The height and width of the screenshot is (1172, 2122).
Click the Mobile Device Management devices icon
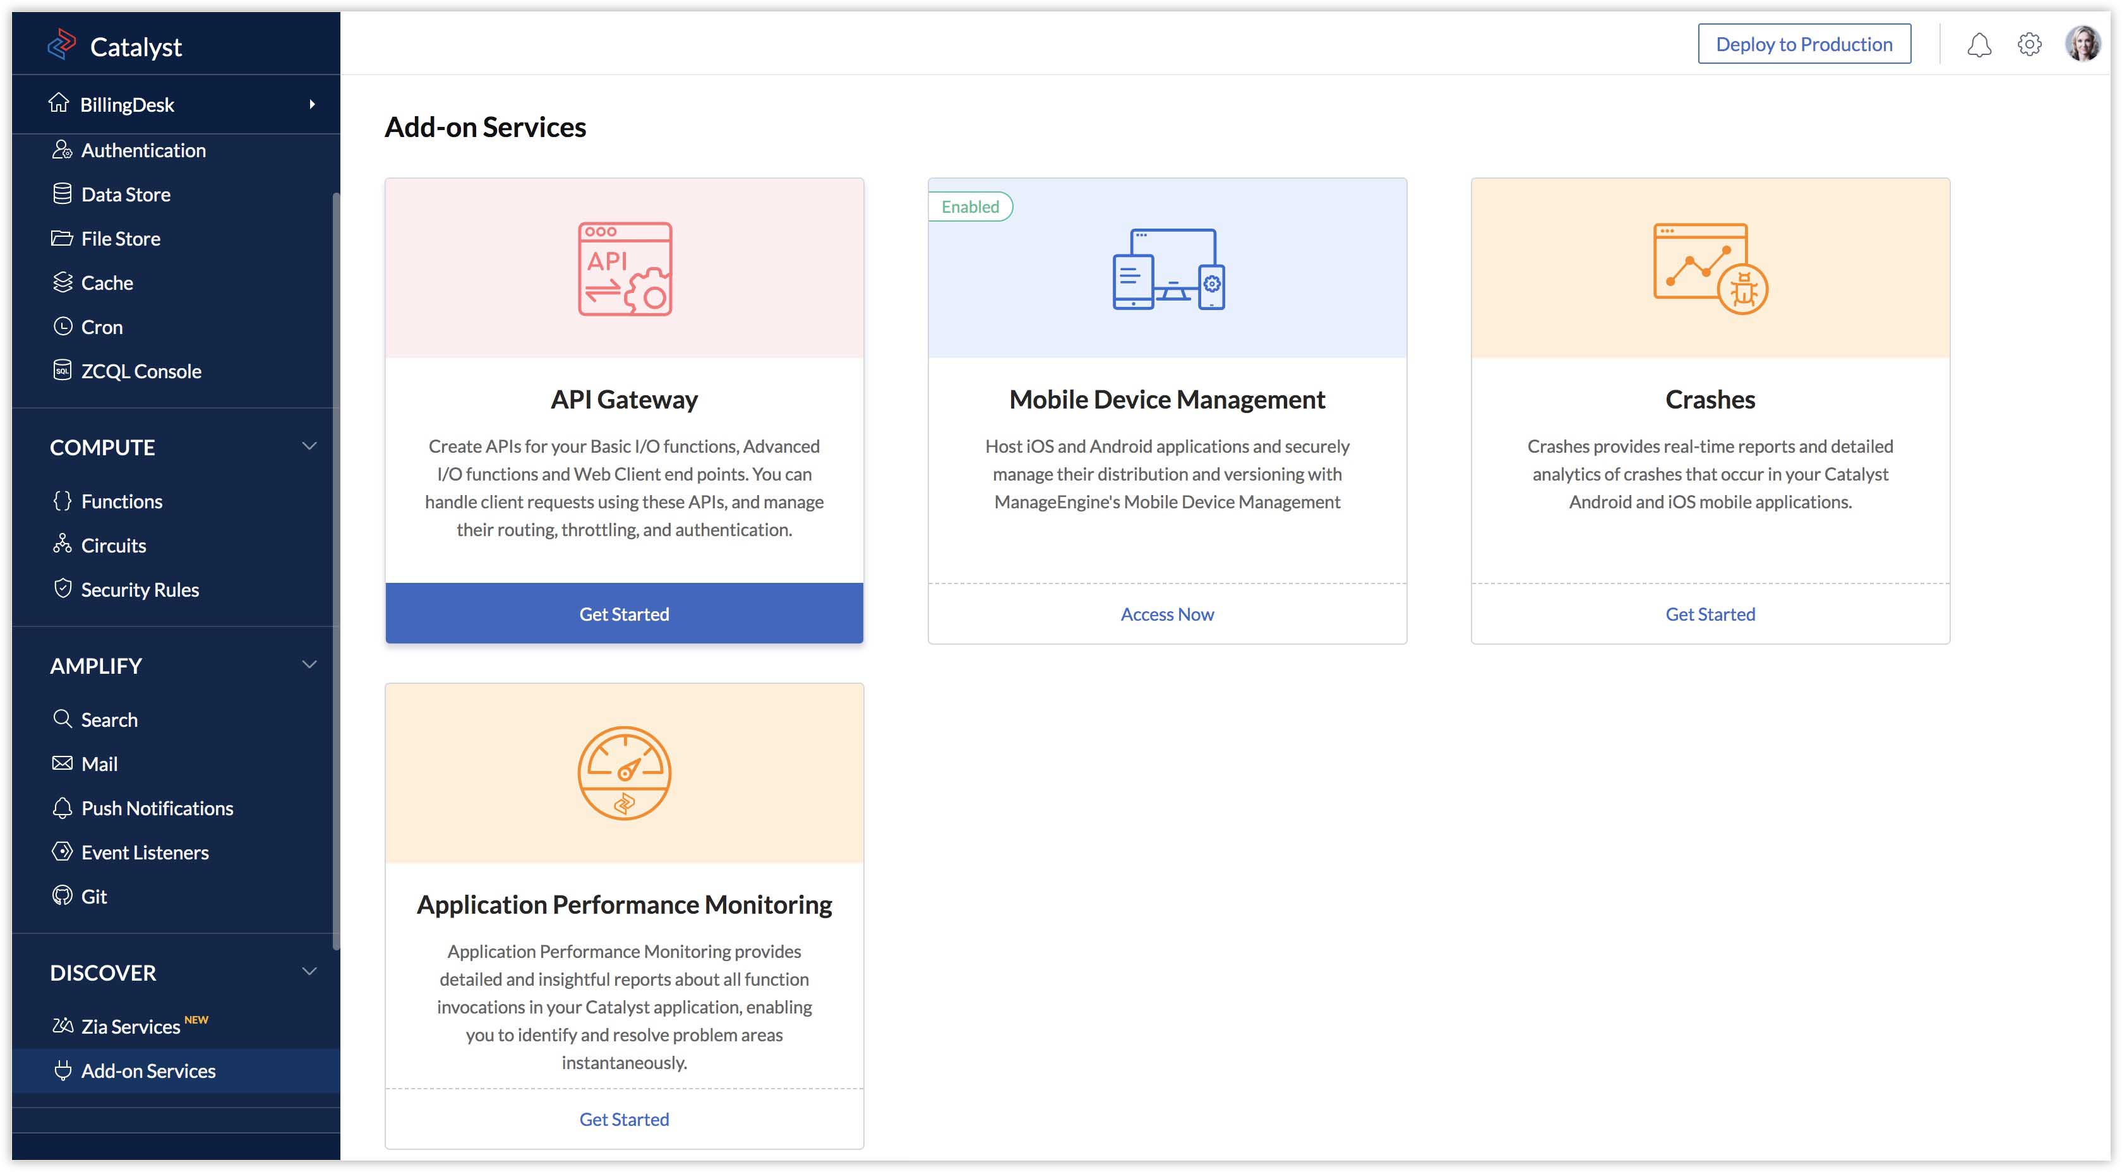click(1167, 268)
